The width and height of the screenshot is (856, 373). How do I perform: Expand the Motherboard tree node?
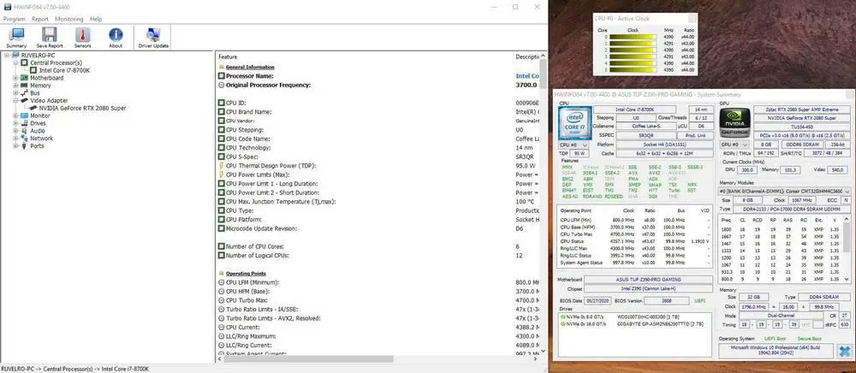click(15, 78)
